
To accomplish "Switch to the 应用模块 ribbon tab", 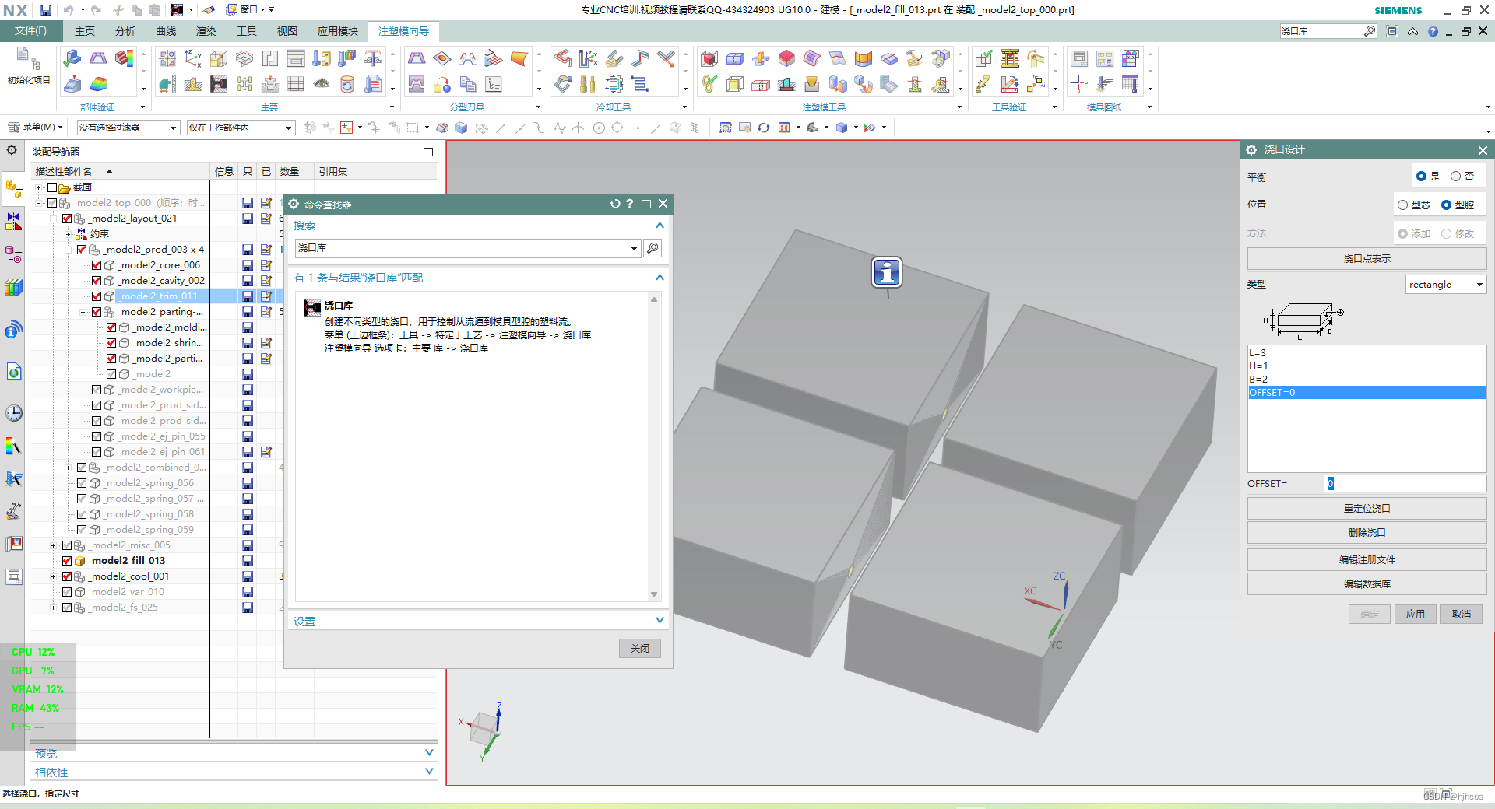I will [x=338, y=31].
